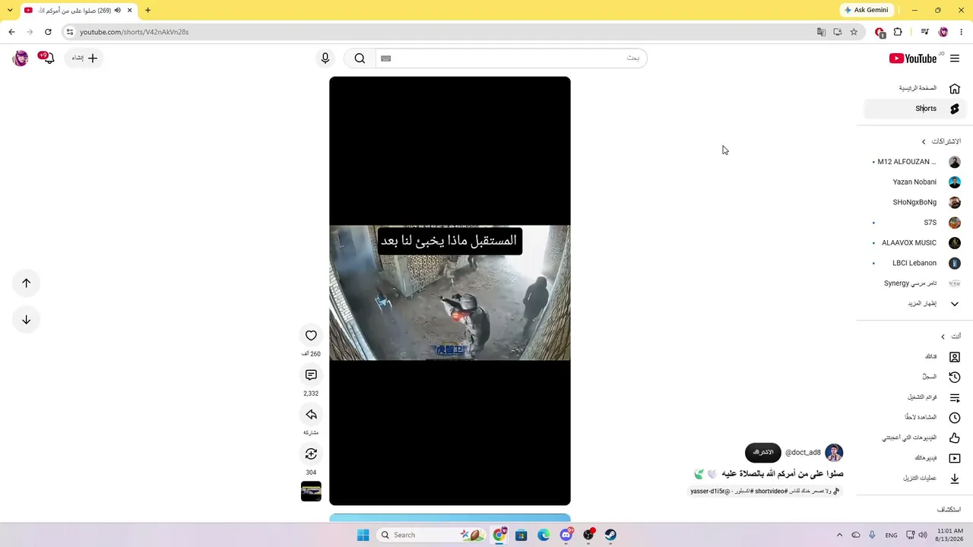The height and width of the screenshot is (547, 973).
Task: Open Windows Start menu
Action: click(x=363, y=535)
